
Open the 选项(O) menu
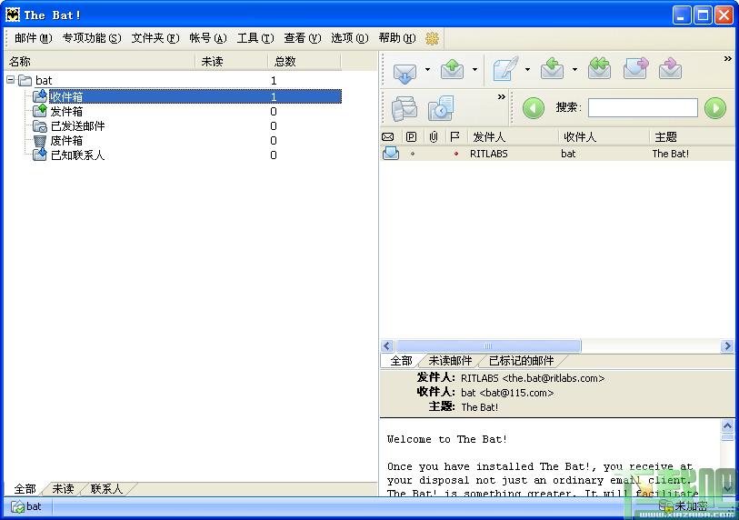(x=349, y=38)
